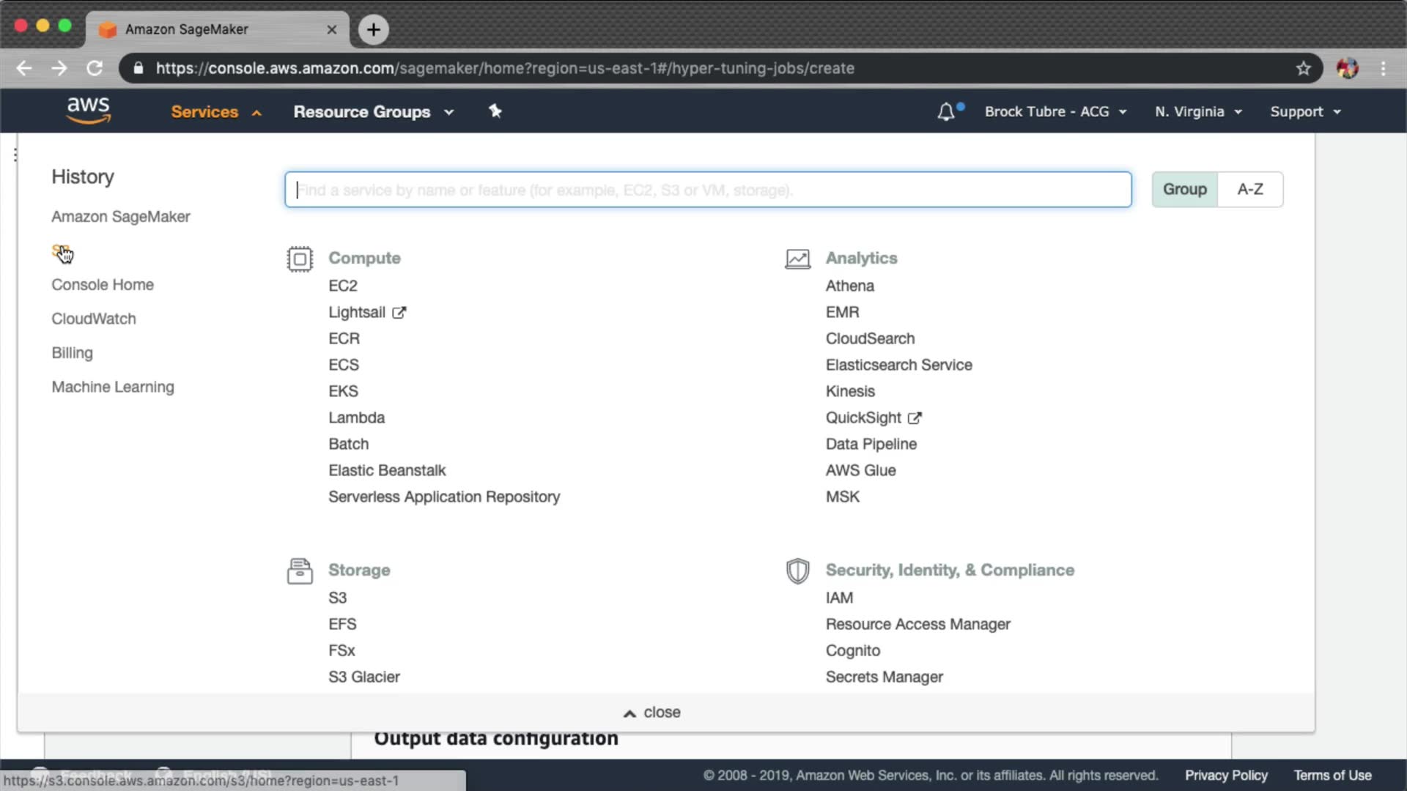Bookmark page with star icon
This screenshot has width=1407, height=791.
click(1303, 69)
